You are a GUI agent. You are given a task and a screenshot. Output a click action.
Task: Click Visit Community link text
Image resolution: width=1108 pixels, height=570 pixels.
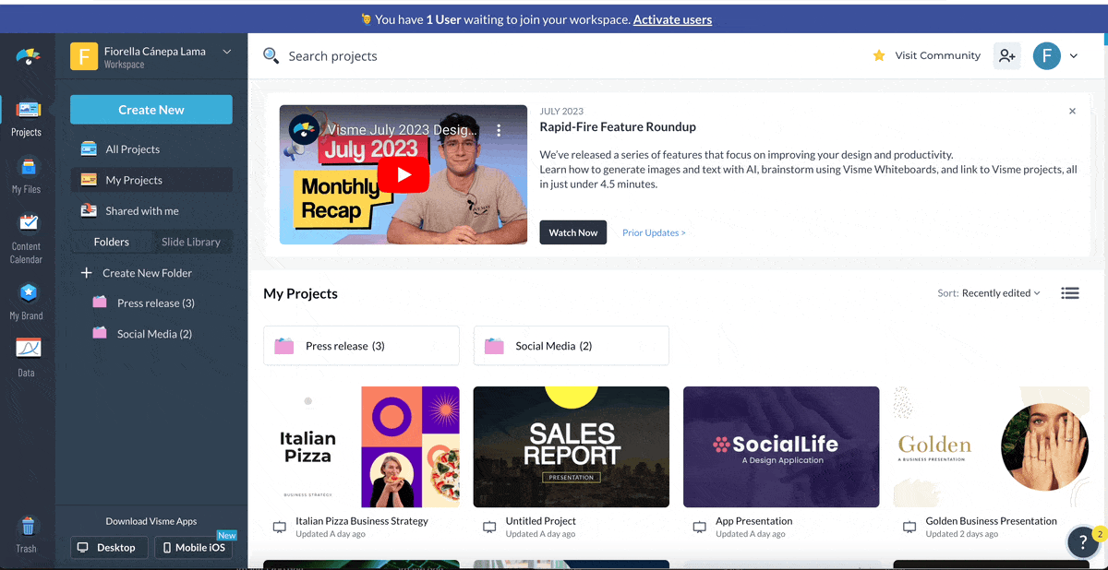click(x=937, y=55)
